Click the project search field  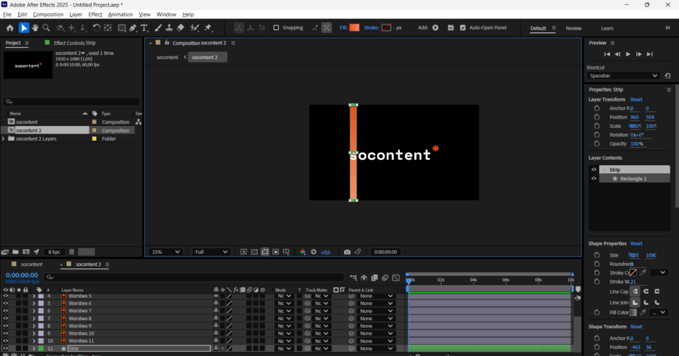tap(72, 101)
